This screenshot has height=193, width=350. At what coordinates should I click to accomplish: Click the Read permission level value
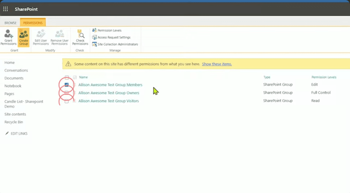coord(315,101)
